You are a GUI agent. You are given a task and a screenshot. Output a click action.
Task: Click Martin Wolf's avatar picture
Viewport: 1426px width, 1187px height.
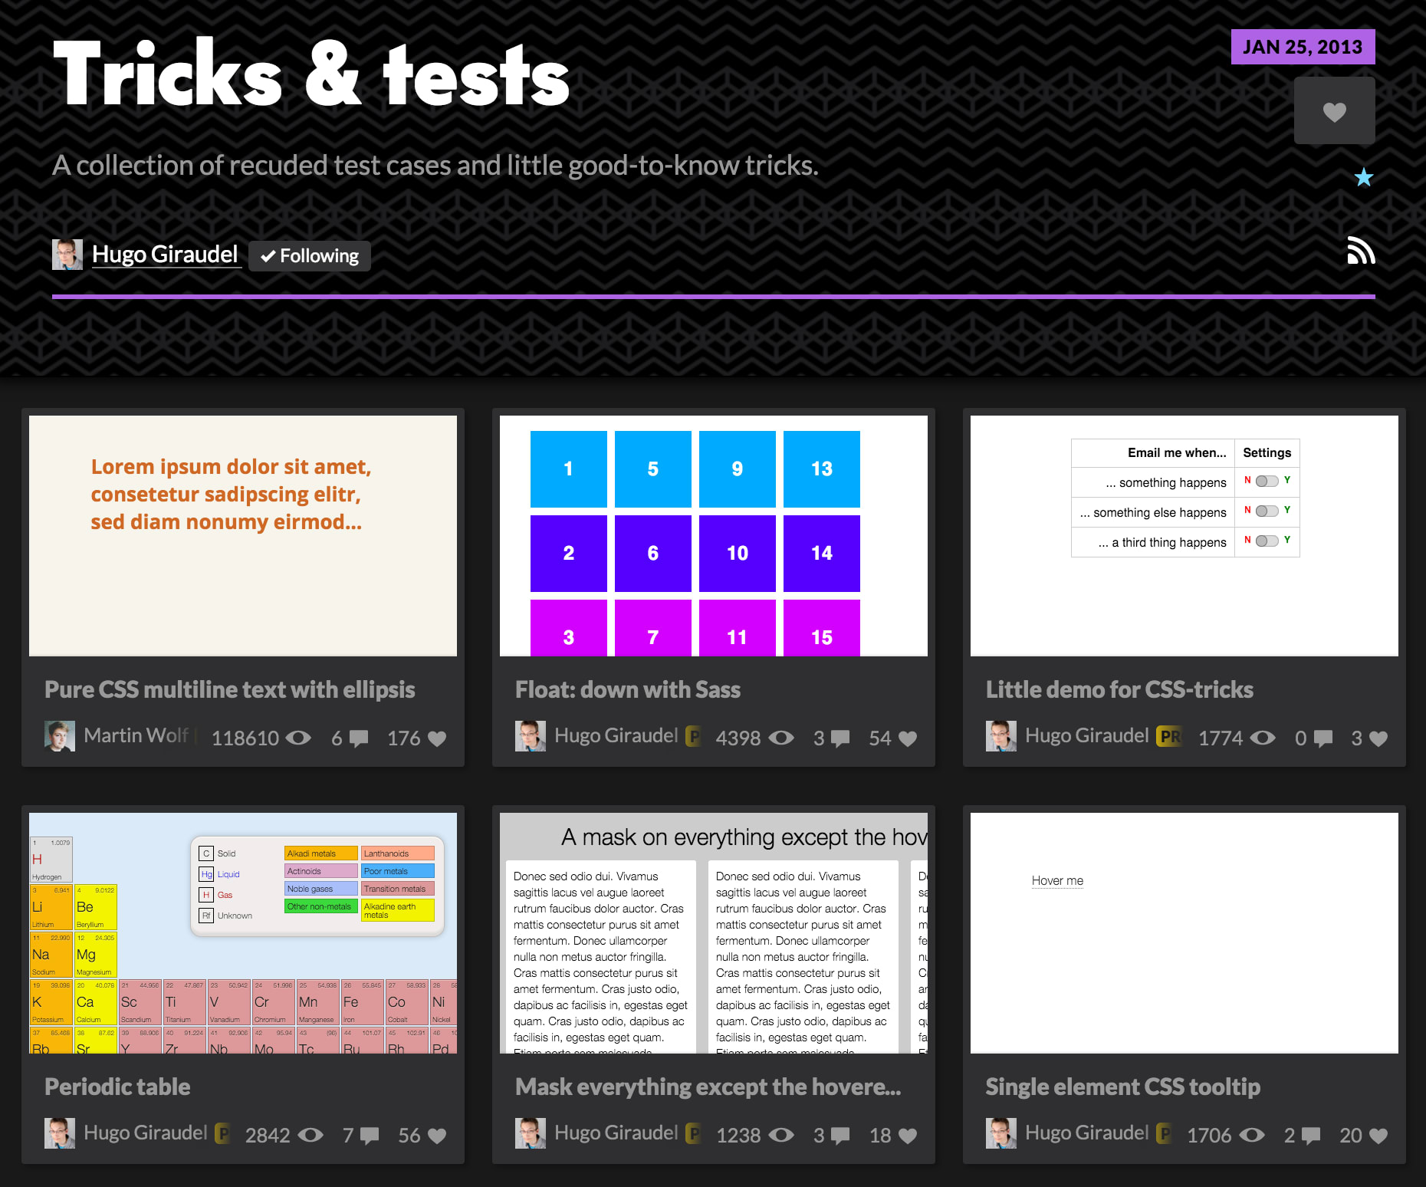60,735
